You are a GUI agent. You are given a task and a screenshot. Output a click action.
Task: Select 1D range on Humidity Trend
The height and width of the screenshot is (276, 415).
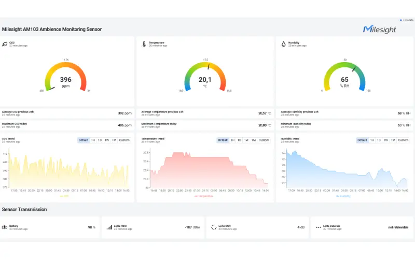click(x=379, y=140)
